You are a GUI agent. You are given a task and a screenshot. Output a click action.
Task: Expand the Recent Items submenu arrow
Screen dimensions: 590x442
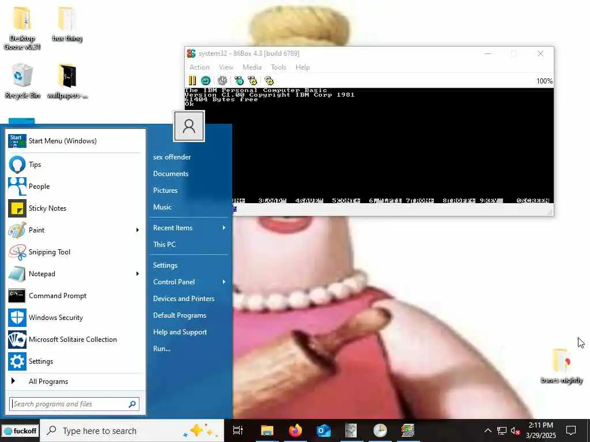point(224,228)
